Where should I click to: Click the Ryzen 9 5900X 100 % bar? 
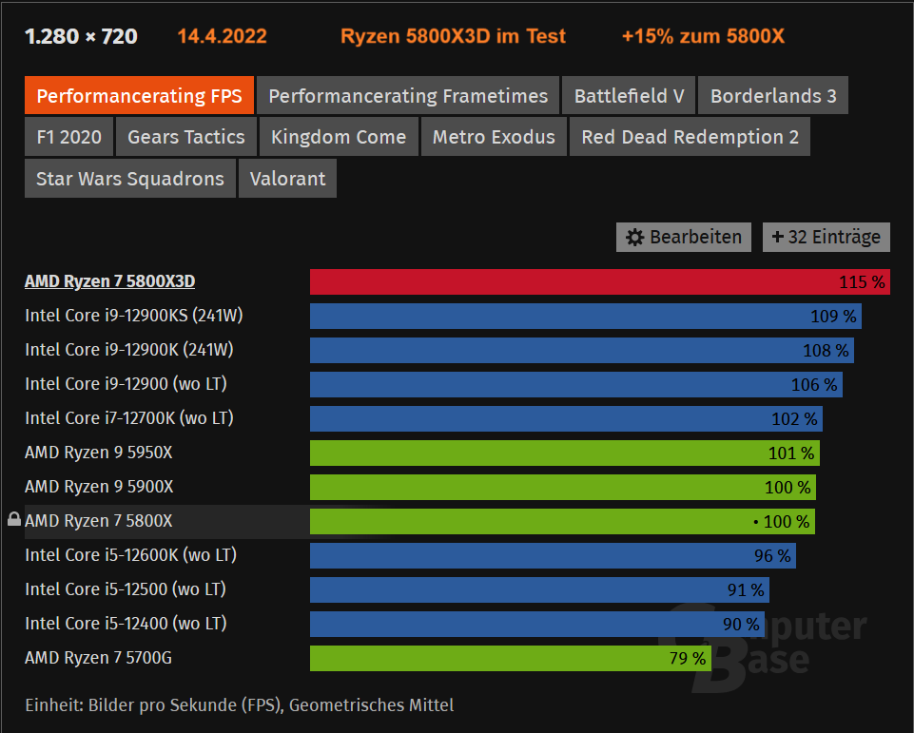pos(563,488)
